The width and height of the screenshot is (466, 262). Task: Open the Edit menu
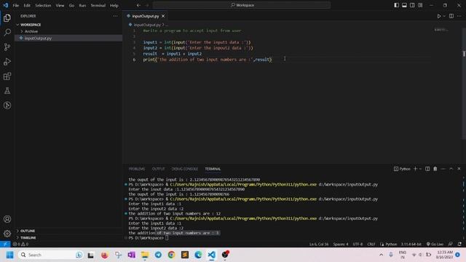point(27,5)
